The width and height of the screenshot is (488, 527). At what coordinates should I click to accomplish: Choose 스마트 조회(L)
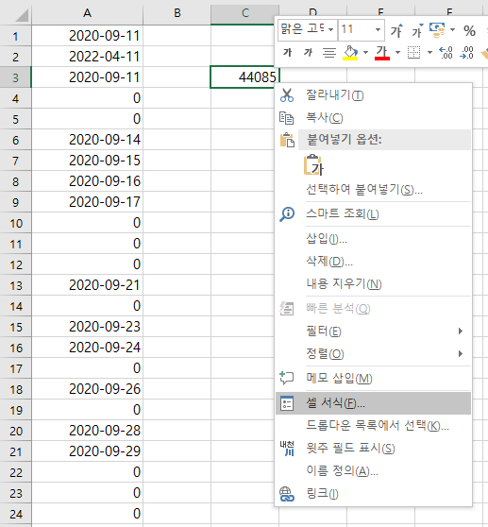(374, 213)
